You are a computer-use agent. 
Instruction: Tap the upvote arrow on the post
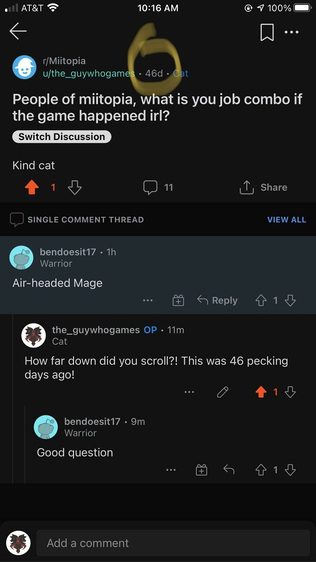[31, 187]
